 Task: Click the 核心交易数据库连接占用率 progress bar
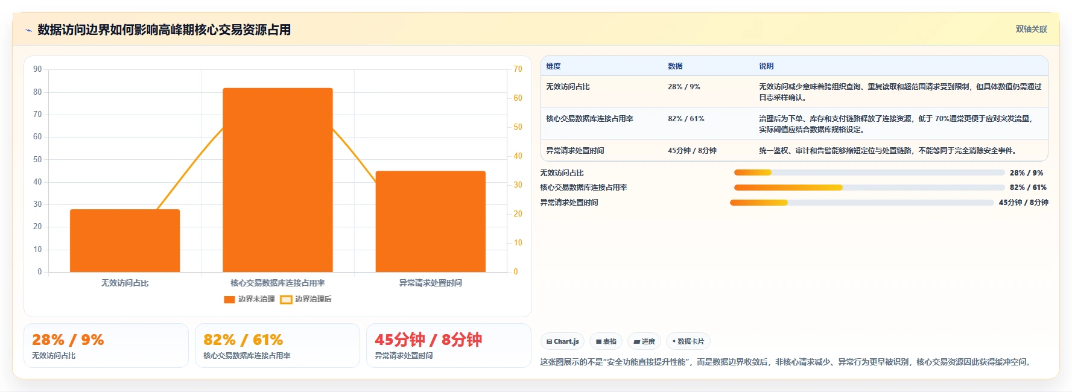(x=869, y=188)
